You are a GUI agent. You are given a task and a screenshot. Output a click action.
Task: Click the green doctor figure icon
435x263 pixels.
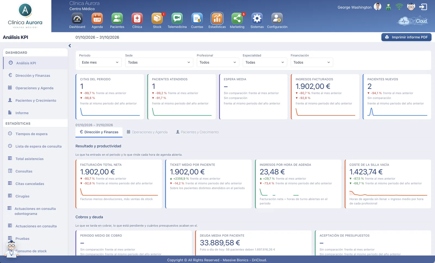pos(388,7)
